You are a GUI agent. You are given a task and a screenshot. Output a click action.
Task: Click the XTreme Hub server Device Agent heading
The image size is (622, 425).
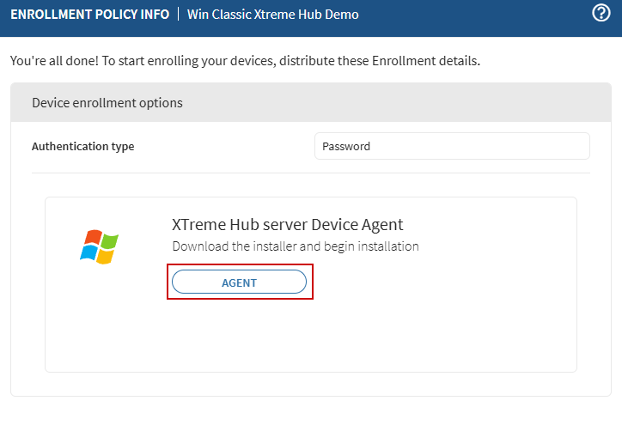click(x=287, y=224)
